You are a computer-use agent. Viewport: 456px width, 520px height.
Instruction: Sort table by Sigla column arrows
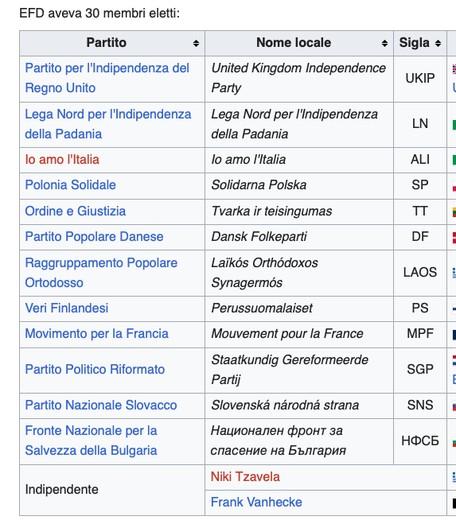(x=438, y=43)
